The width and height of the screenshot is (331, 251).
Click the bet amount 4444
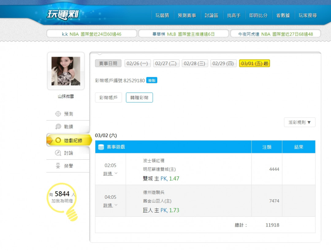[274, 169]
